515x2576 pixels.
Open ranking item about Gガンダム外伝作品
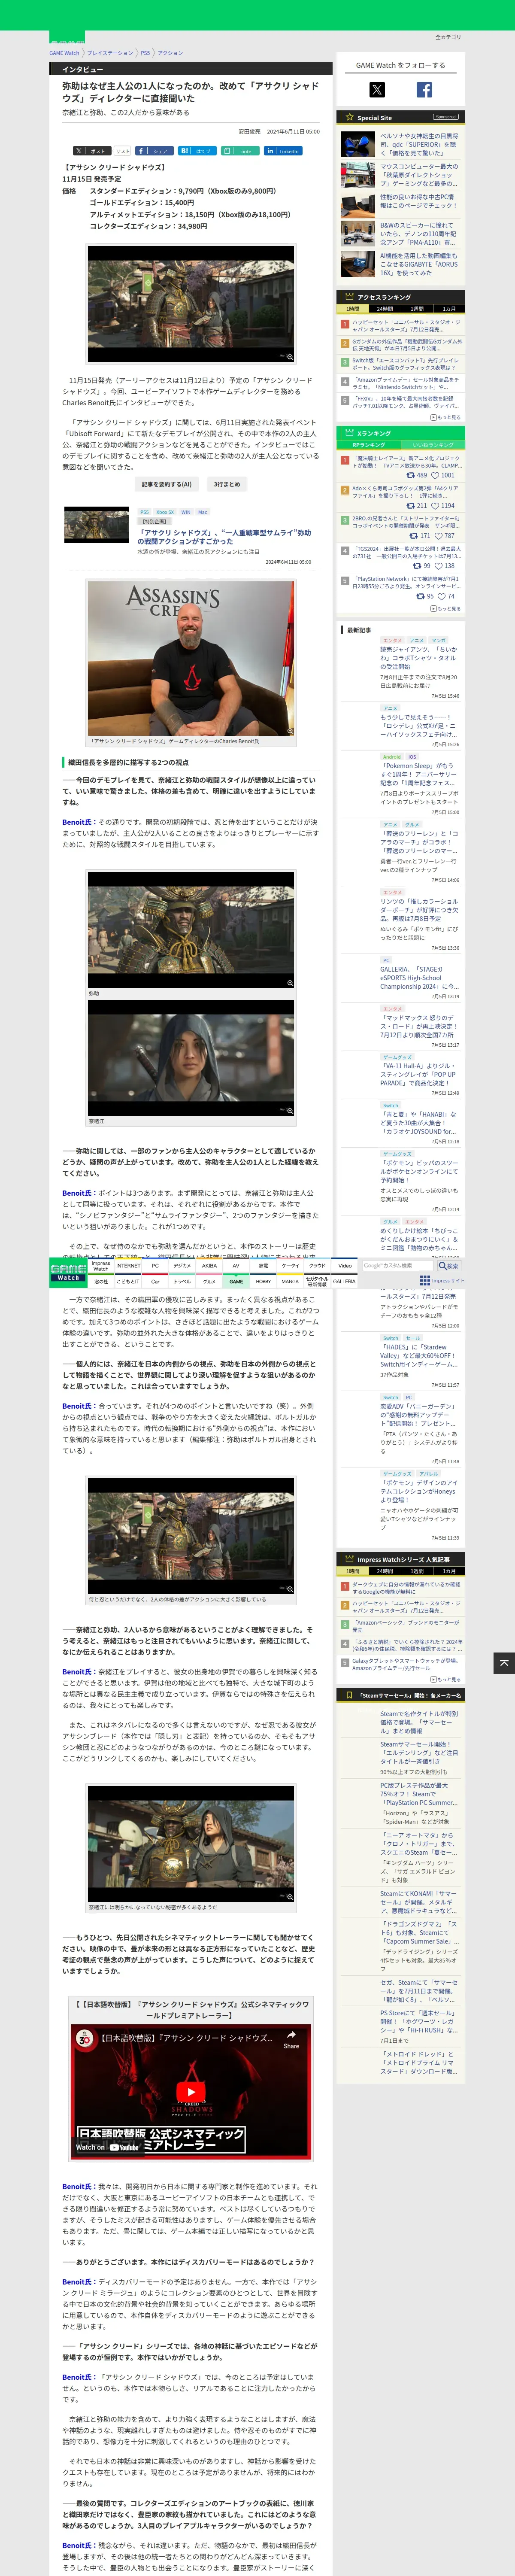click(x=406, y=345)
